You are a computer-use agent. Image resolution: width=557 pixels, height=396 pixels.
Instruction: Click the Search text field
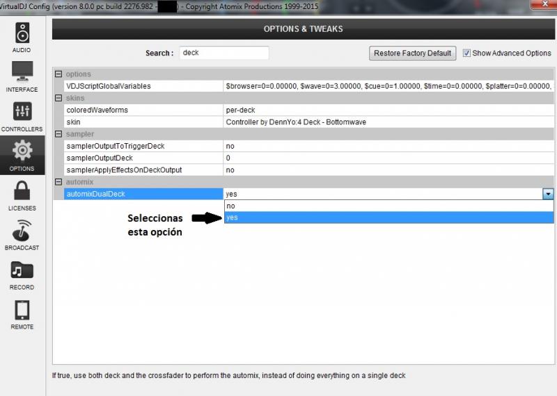(223, 53)
